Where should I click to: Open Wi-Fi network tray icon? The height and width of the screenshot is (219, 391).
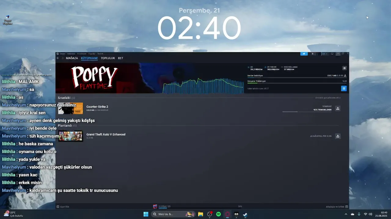(x=365, y=214)
